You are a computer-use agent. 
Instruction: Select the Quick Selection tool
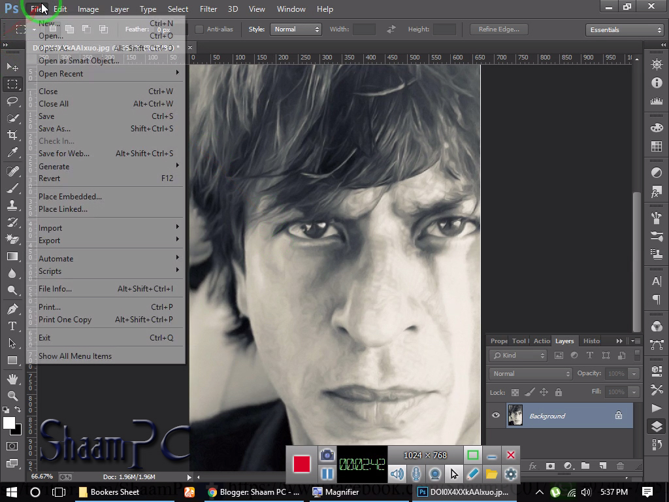pyautogui.click(x=12, y=118)
